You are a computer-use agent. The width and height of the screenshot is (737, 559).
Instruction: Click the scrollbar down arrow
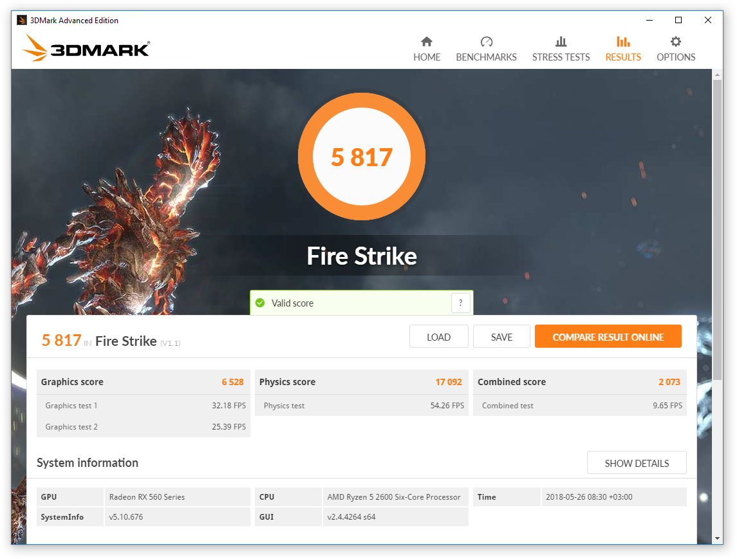[717, 538]
